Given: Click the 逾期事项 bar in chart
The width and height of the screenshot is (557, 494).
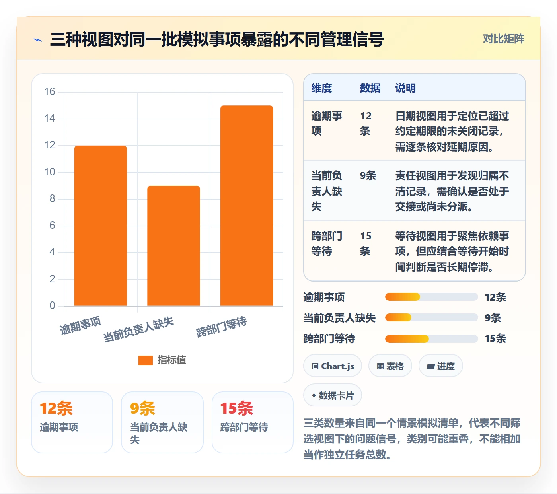Looking at the screenshot, I should tap(101, 226).
